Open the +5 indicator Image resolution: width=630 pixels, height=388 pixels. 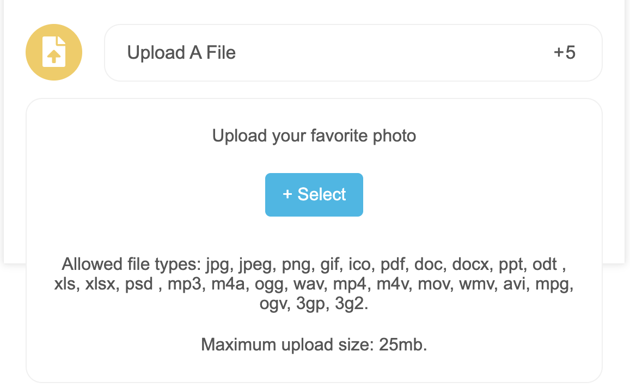coord(565,52)
